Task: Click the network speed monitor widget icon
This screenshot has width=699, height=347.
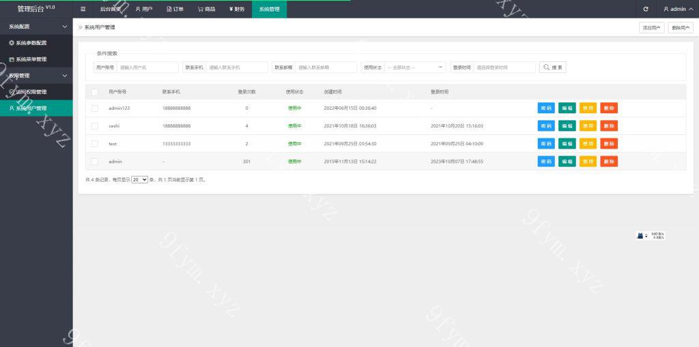Action: coord(640,236)
